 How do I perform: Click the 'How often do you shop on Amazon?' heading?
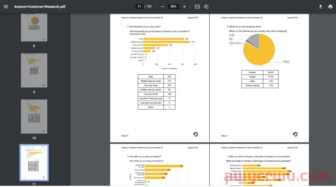tap(146, 161)
